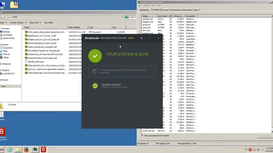Click the Windows Explorer taskbar icon
This screenshot has height=153, width=273.
[18, 150]
